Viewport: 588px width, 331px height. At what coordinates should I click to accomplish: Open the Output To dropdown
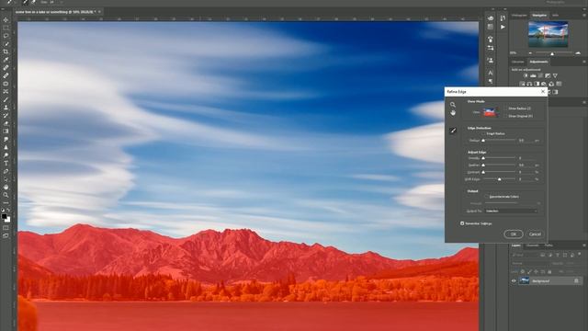point(511,211)
